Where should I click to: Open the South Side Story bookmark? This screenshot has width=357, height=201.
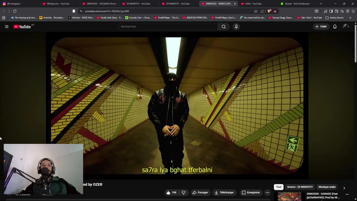tap(109, 18)
